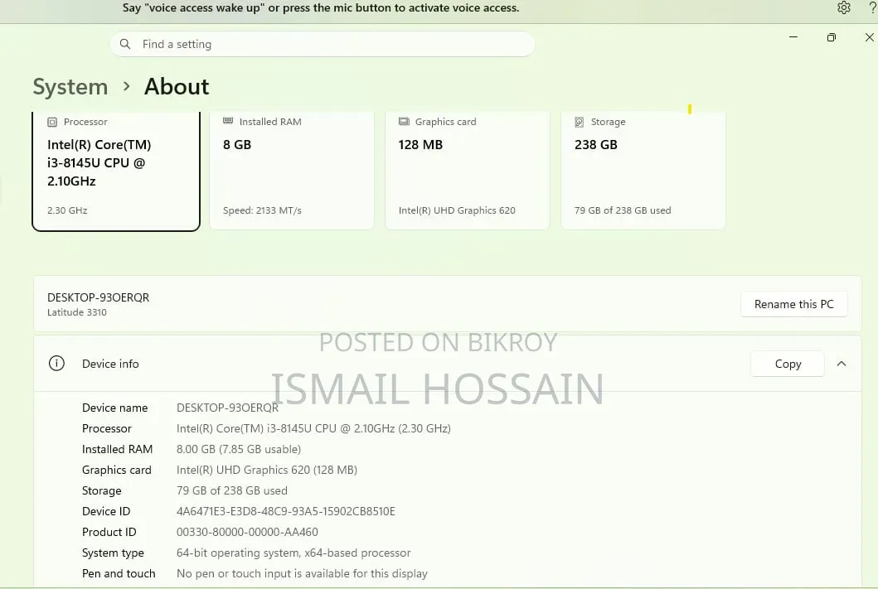Select the Storage 238 GB card

point(643,170)
